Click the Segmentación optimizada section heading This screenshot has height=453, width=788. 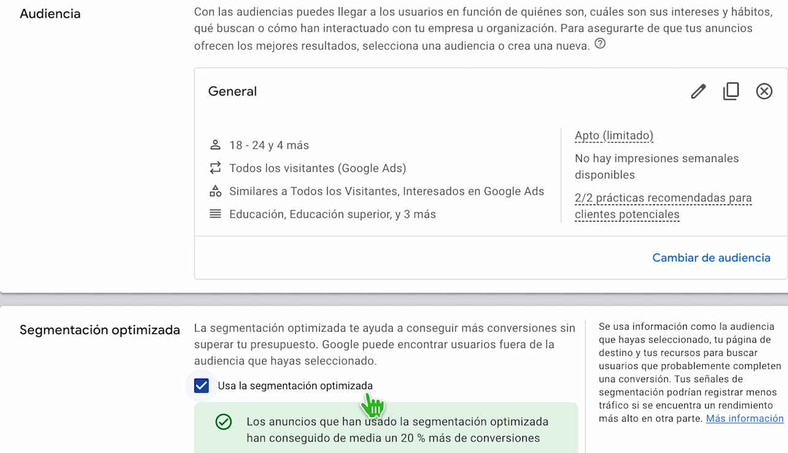pyautogui.click(x=100, y=330)
